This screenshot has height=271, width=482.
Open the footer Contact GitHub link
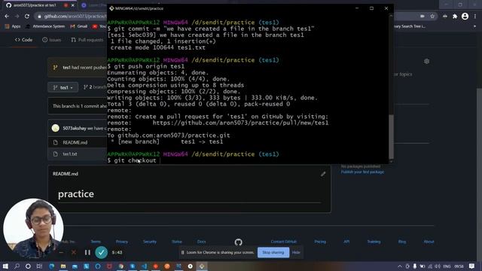tap(284, 242)
